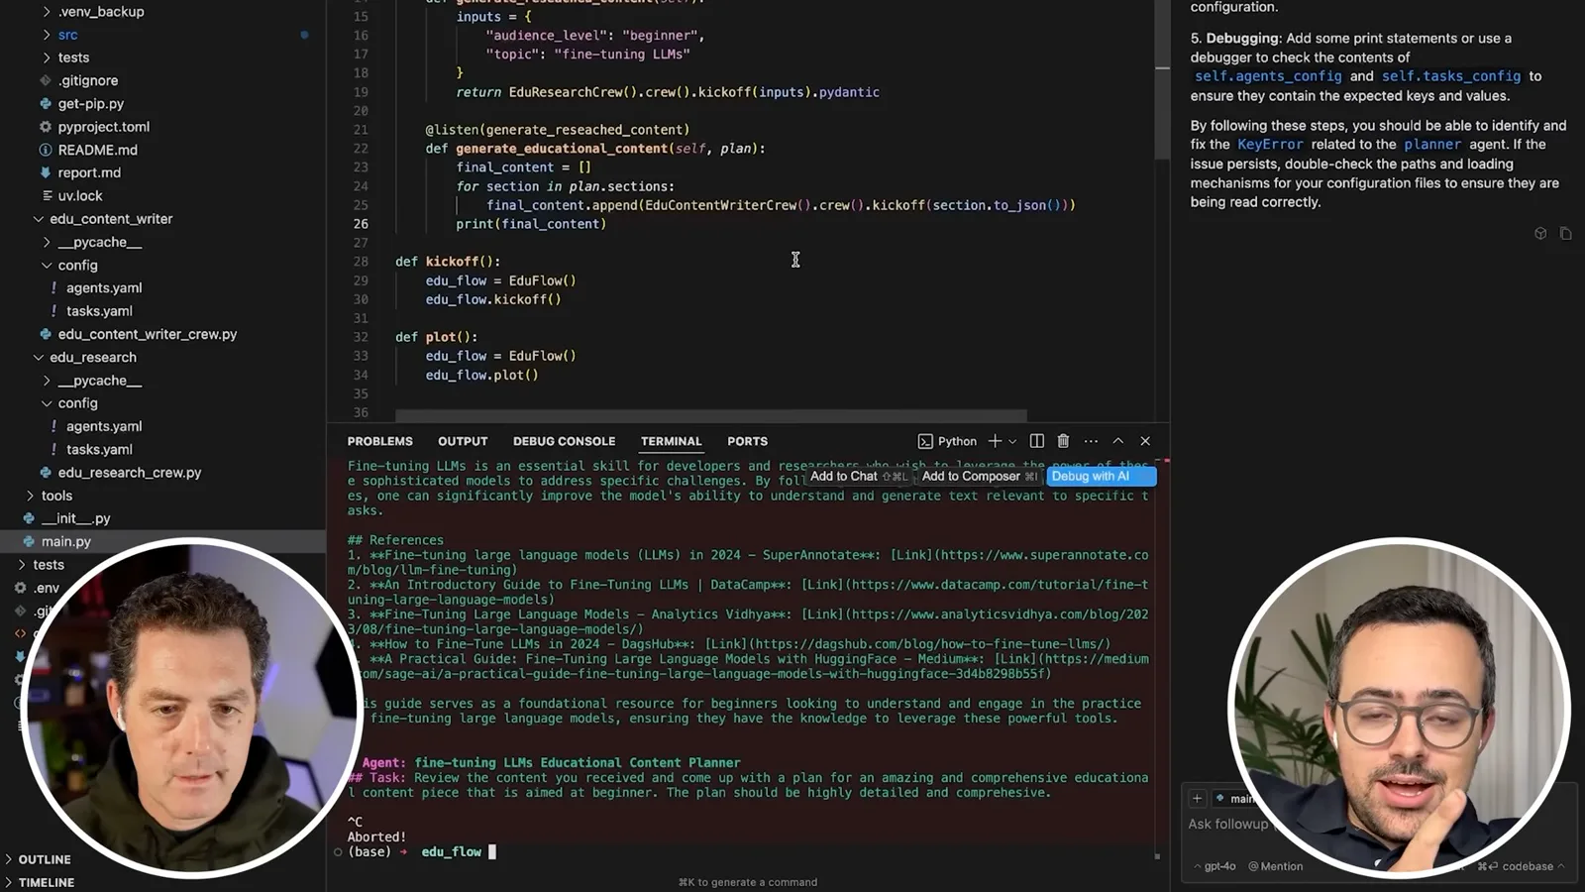Select the PORTS tab
This screenshot has height=892, width=1585.
(x=747, y=441)
